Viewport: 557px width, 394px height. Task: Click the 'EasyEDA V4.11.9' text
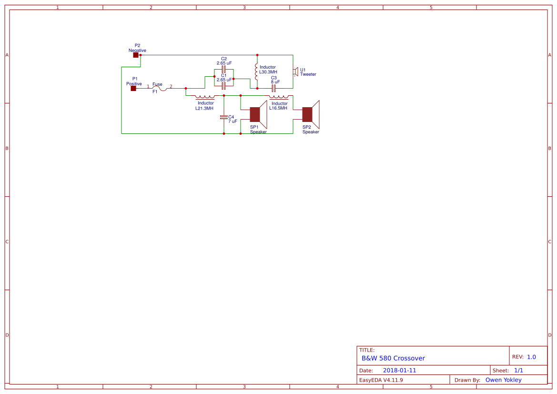tap(381, 380)
